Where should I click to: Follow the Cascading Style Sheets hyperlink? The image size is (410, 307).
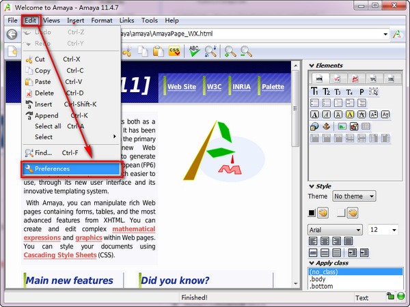pyautogui.click(x=60, y=255)
